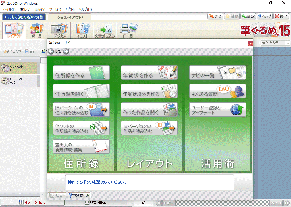
Task: Jump to last page icon
Action: 286,203
